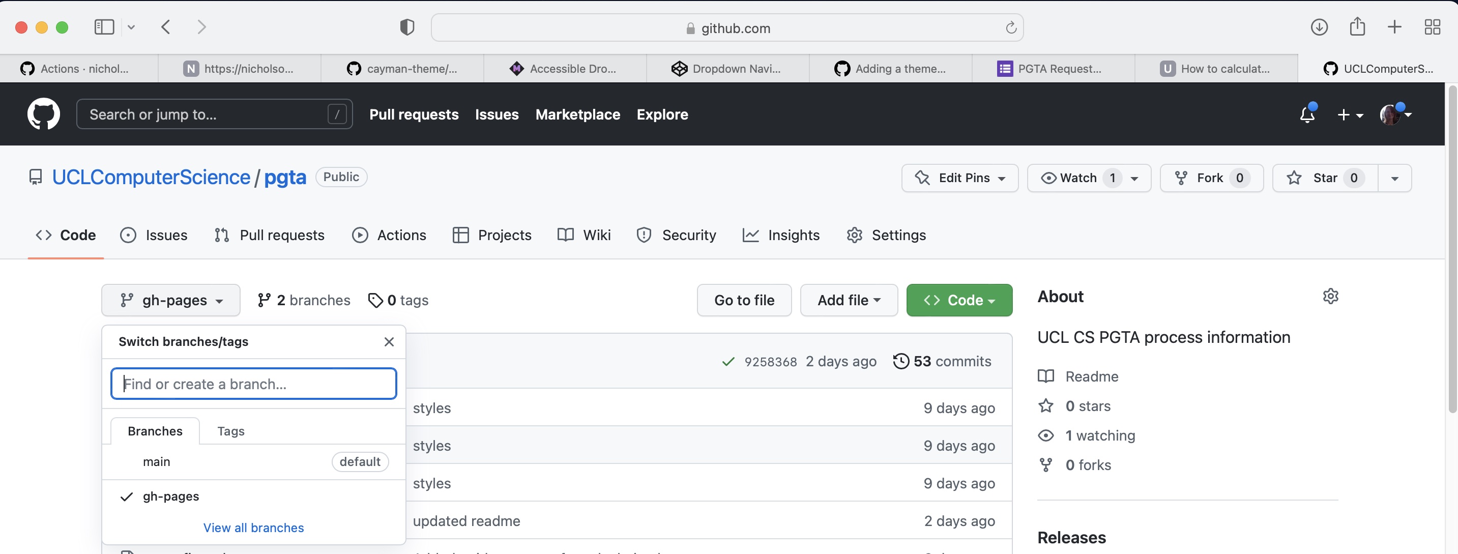Close the Switch branches/tags dialog
This screenshot has width=1458, height=554.
(390, 341)
